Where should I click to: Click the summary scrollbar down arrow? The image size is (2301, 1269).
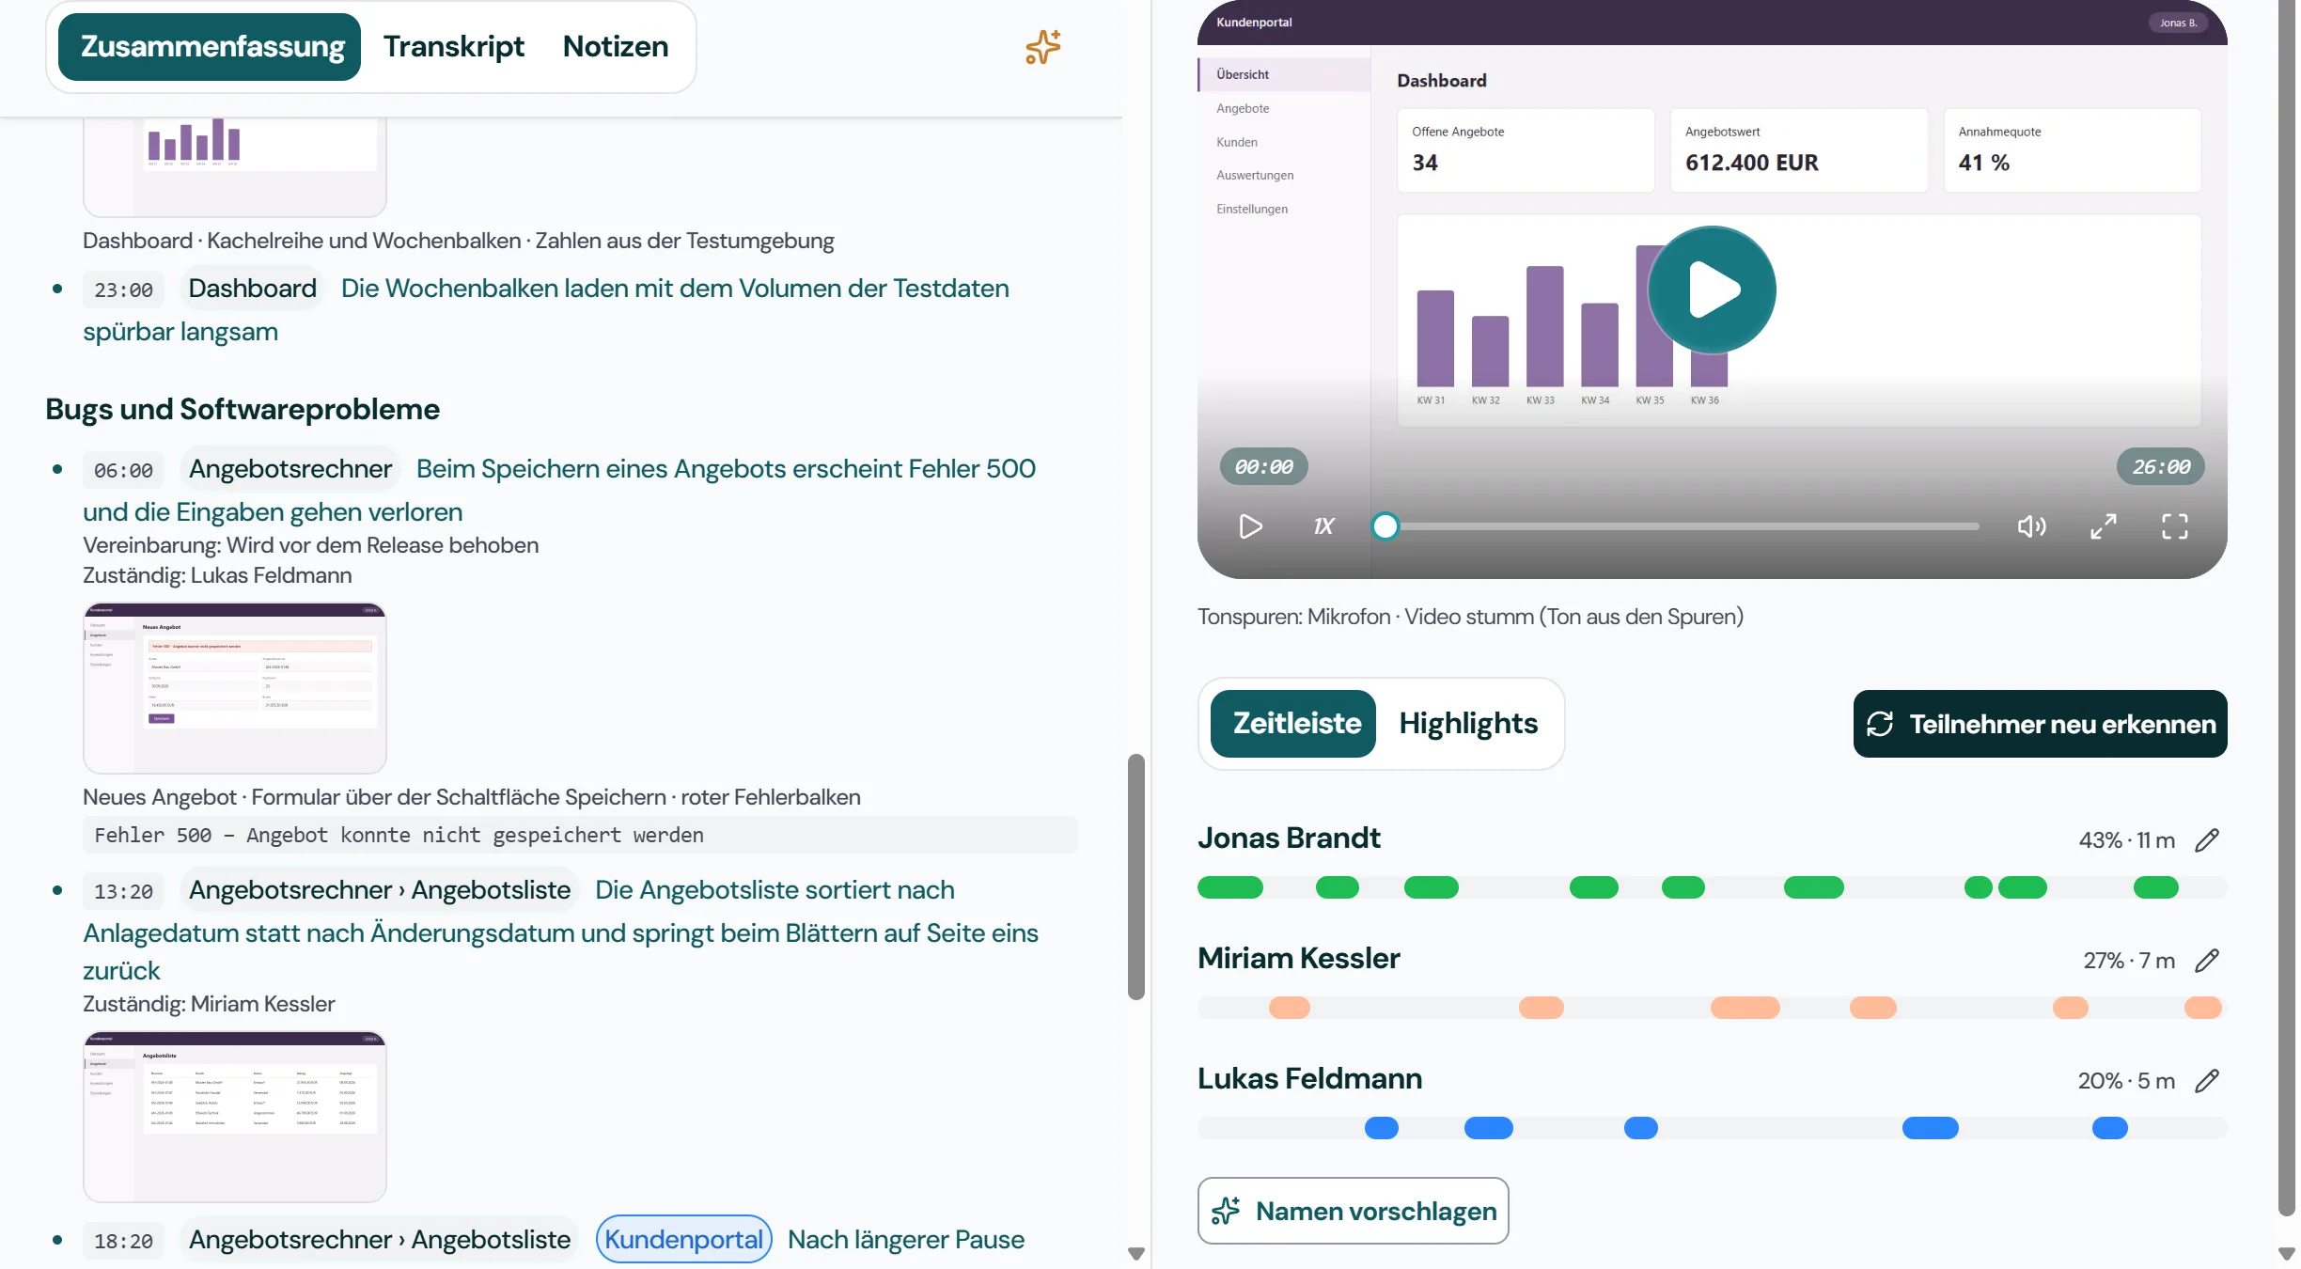click(1136, 1253)
